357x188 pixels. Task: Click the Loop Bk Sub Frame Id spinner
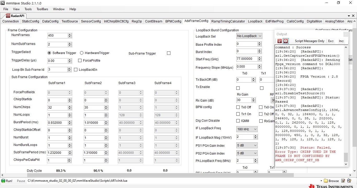[69, 69]
